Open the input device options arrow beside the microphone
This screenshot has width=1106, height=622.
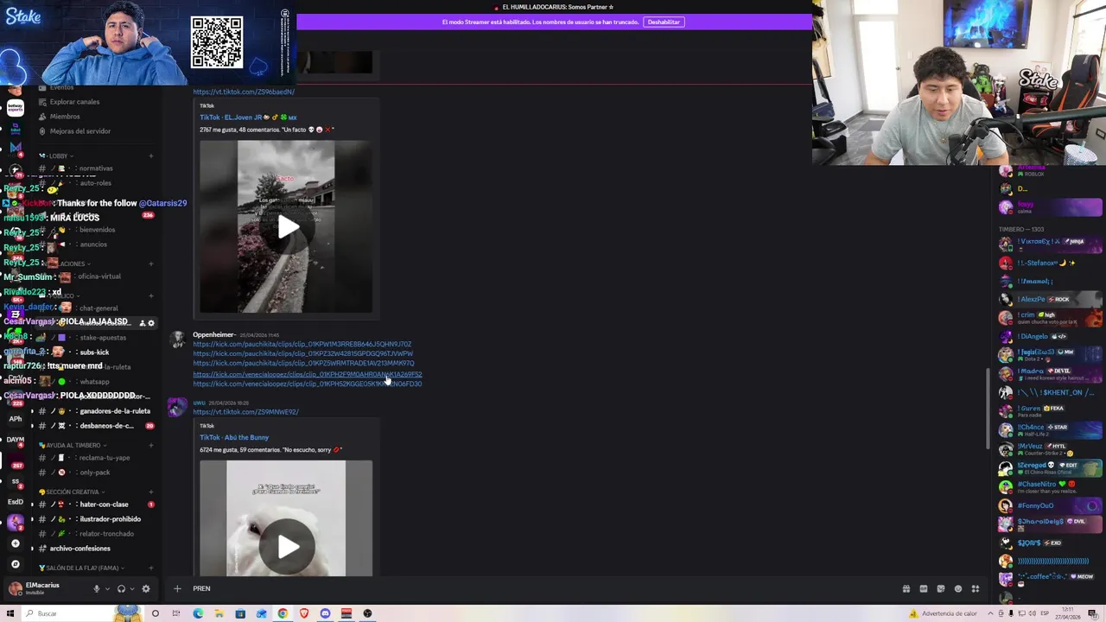click(x=107, y=589)
